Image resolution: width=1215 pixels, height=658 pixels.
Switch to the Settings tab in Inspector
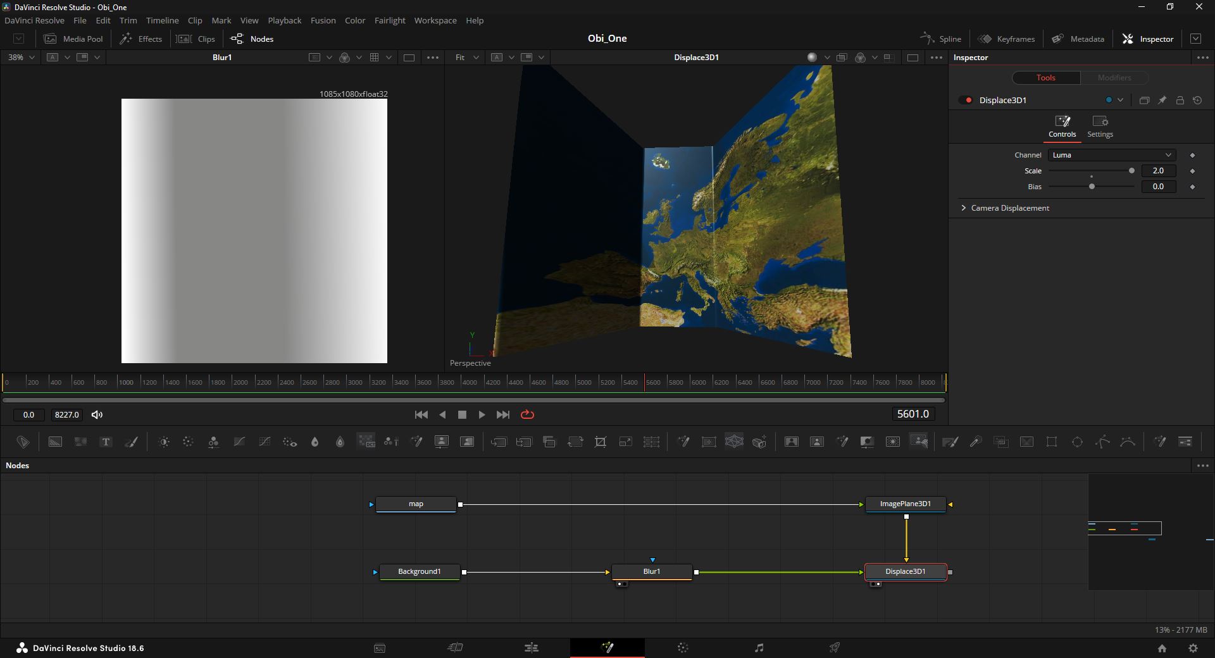(1100, 127)
